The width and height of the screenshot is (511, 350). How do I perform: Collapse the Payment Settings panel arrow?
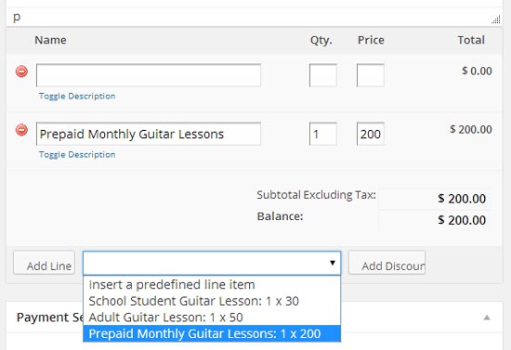click(487, 318)
